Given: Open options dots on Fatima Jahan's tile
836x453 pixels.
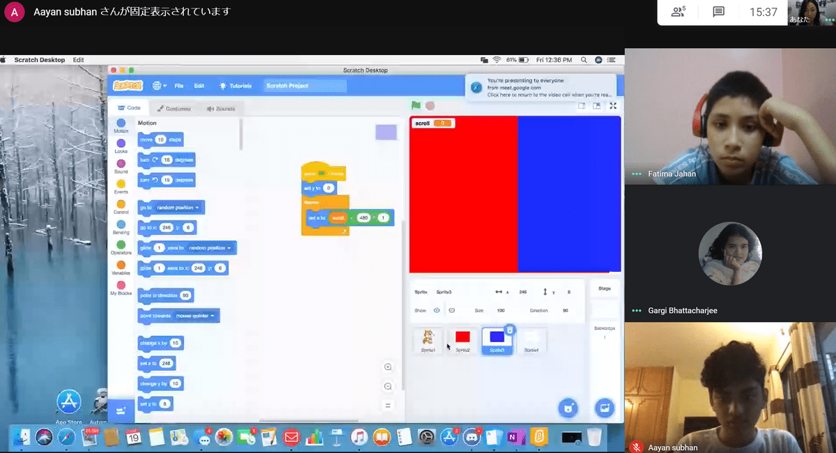Looking at the screenshot, I should tap(636, 174).
